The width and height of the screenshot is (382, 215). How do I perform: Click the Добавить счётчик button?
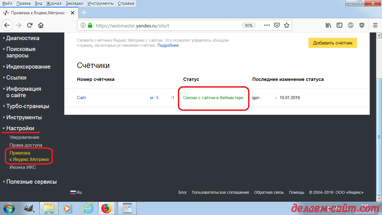click(333, 43)
